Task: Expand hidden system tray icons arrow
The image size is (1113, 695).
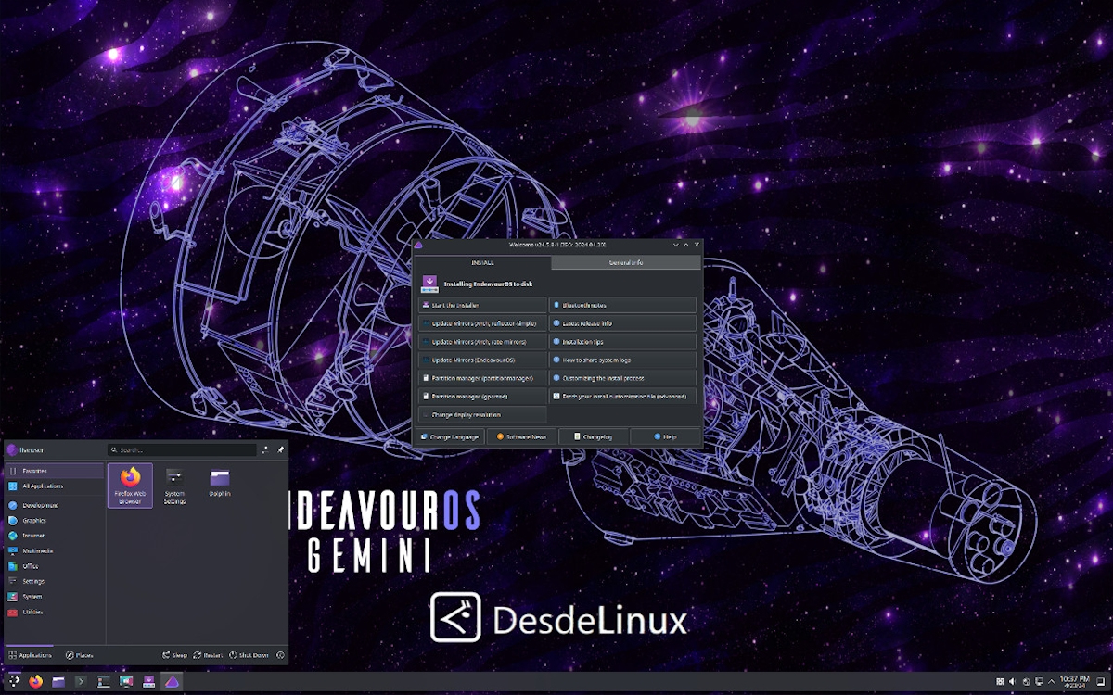Action: coord(1051,682)
